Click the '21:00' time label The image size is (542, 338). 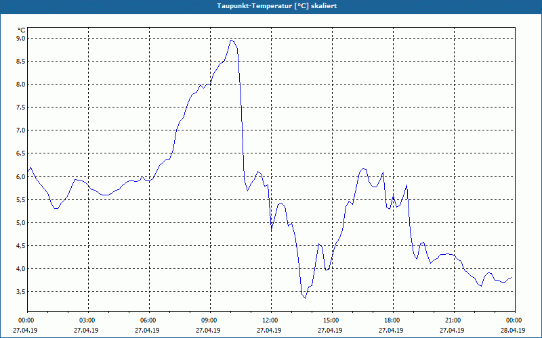452,320
